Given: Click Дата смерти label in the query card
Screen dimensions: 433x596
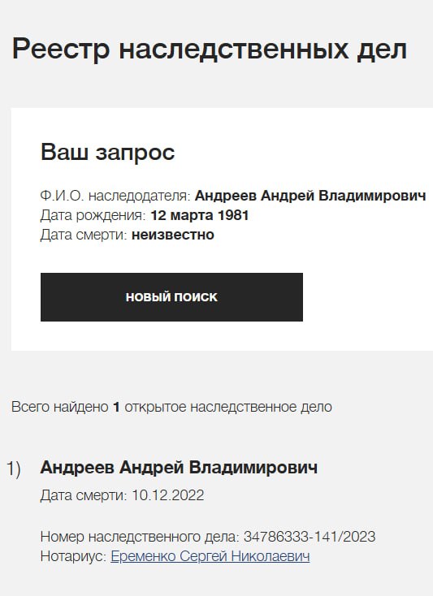Looking at the screenshot, I should pos(84,235).
